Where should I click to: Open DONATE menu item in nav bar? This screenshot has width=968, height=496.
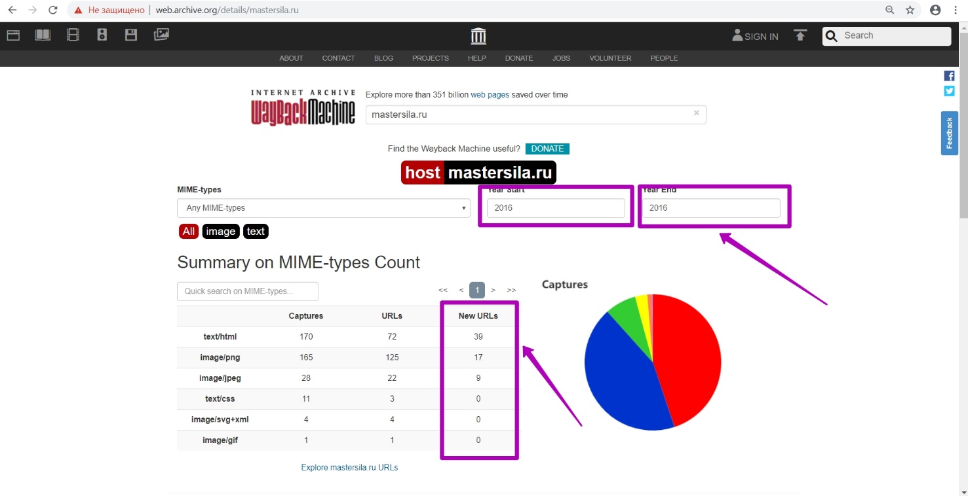519,58
